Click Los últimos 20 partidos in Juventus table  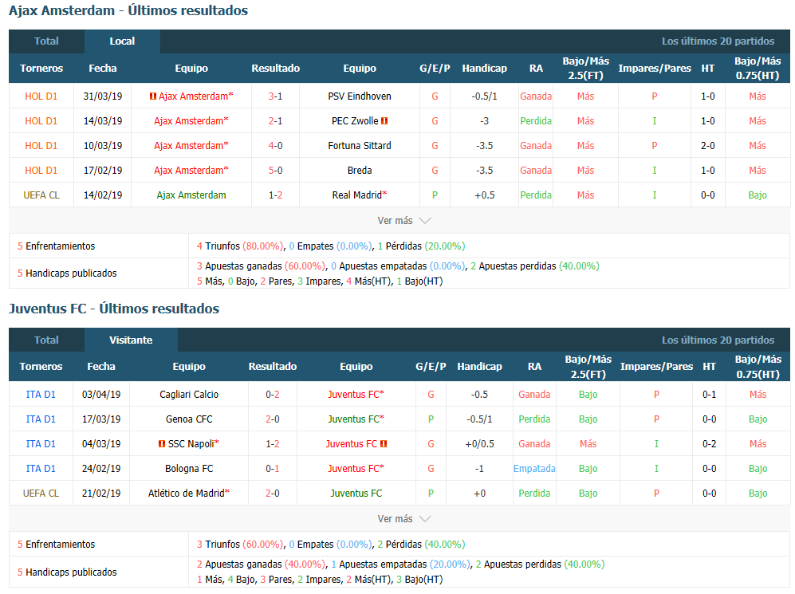click(x=718, y=340)
